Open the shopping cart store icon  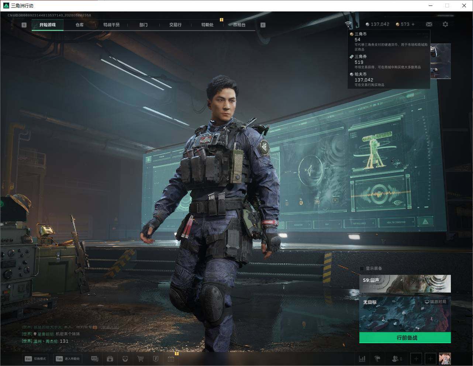click(141, 359)
